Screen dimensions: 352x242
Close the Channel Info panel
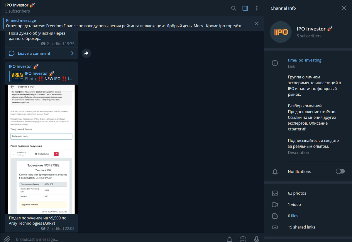coord(344,8)
